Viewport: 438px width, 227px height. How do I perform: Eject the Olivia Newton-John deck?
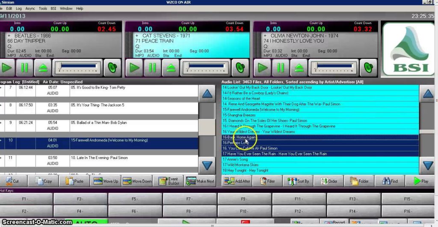(299, 68)
